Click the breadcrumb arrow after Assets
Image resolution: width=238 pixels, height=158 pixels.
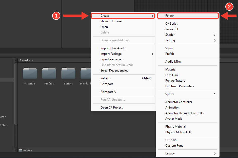click(32, 61)
